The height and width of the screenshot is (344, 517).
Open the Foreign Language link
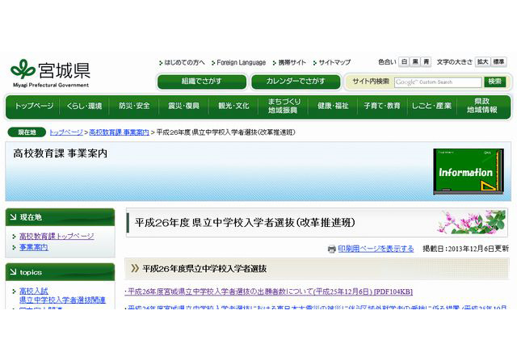(x=241, y=62)
